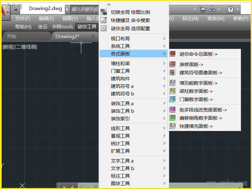Image resolution: width=252 pixels, height=189 pixels.
Task: Click the 快捷填充面板 icon
Action: [x=172, y=126]
